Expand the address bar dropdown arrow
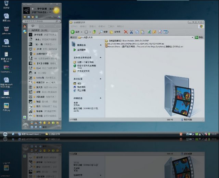 pos(192,37)
